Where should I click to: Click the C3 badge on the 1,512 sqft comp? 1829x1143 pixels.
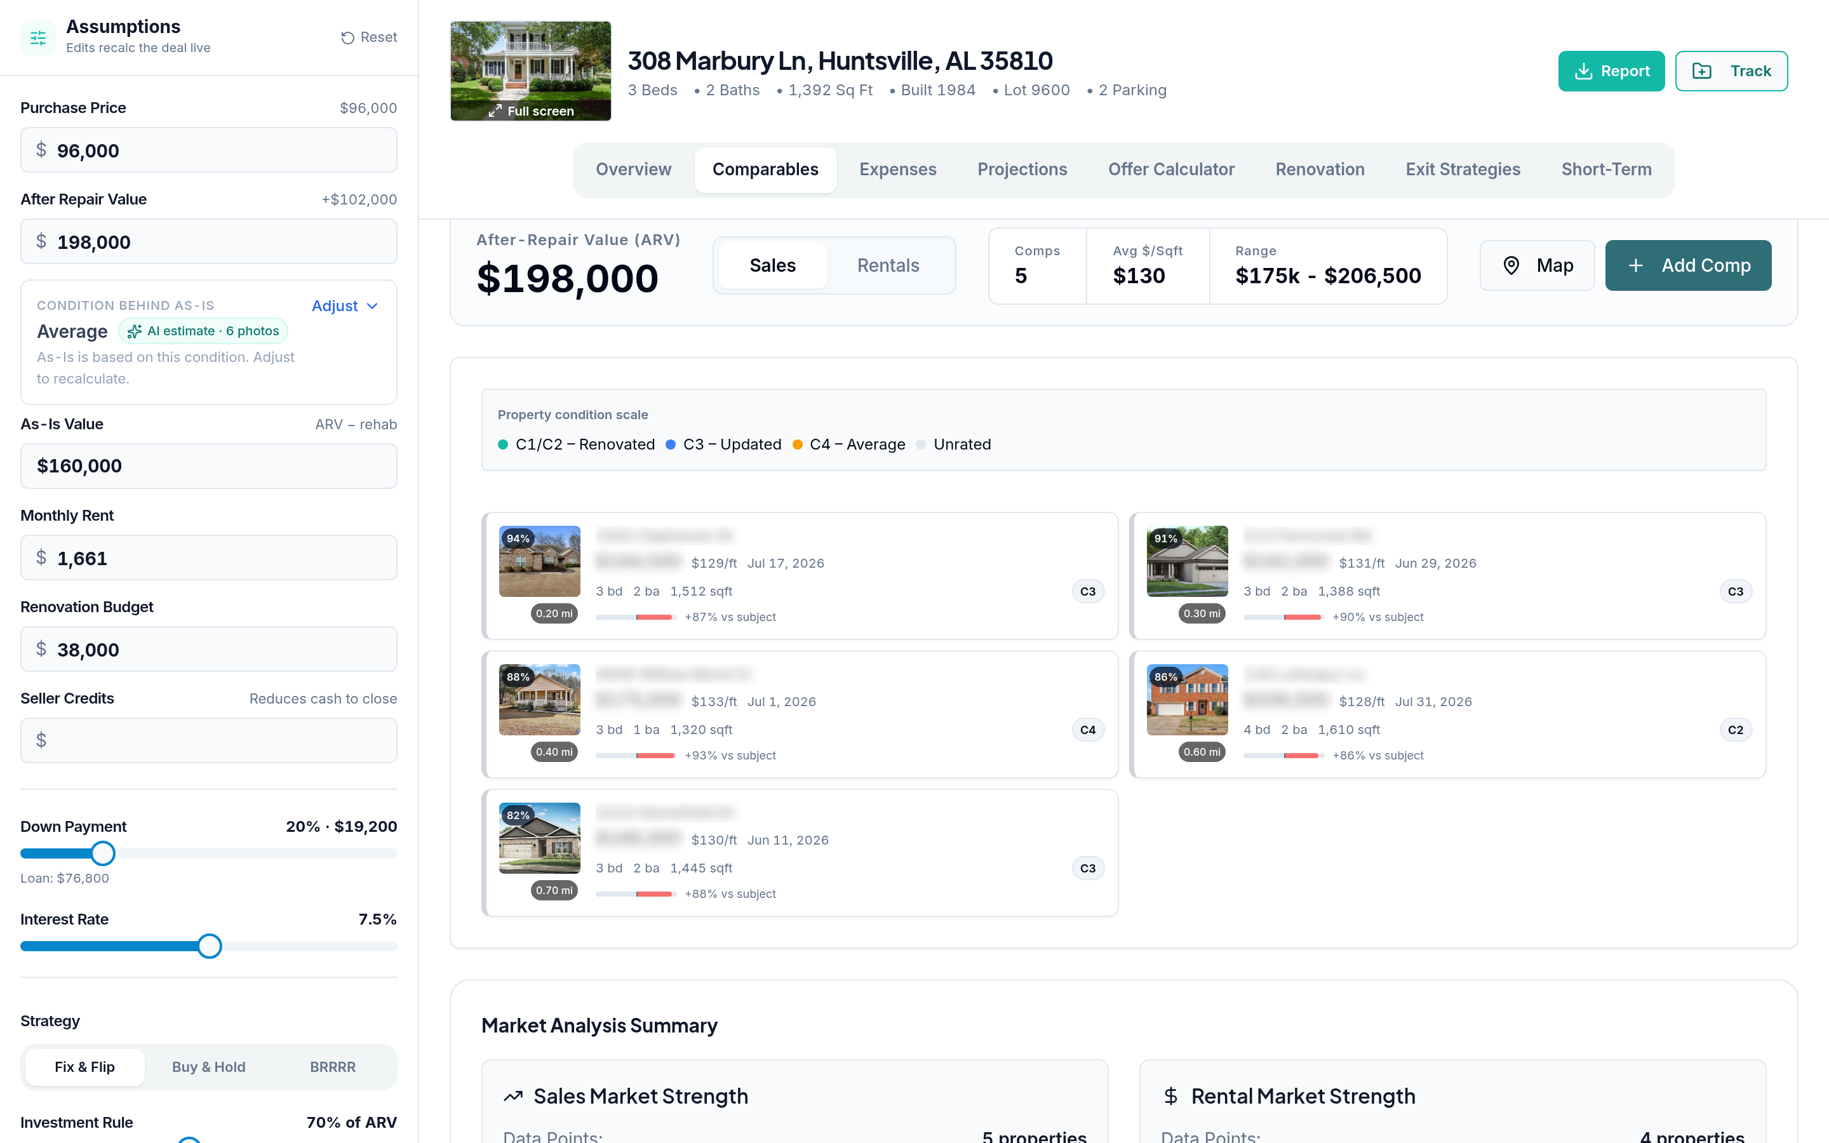click(1088, 591)
